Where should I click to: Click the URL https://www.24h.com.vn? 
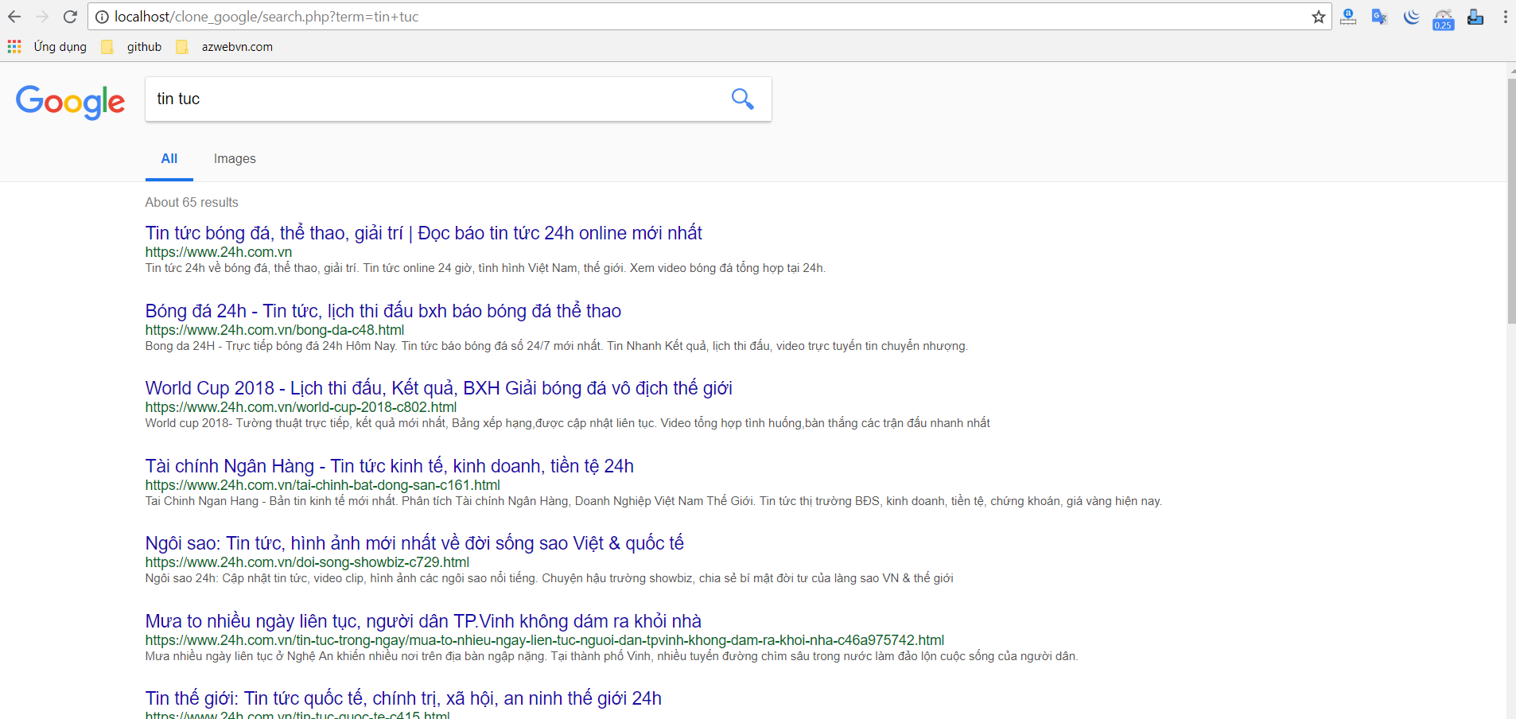click(x=218, y=252)
